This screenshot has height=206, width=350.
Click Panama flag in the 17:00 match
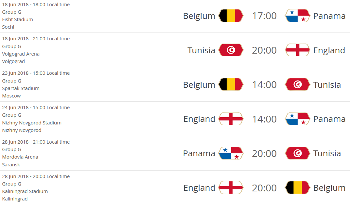[x=298, y=16]
